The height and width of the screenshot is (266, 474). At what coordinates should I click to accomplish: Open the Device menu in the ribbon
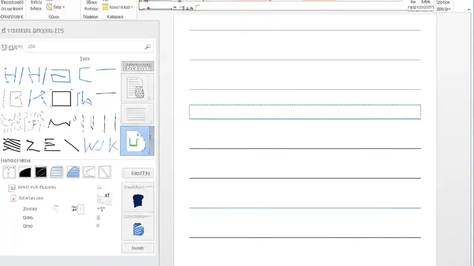pos(36,8)
